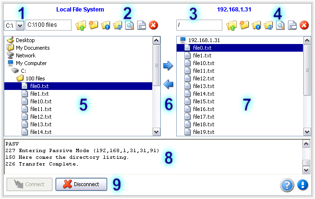Click the Network icon in local tree
315x199 pixels.
10,55
